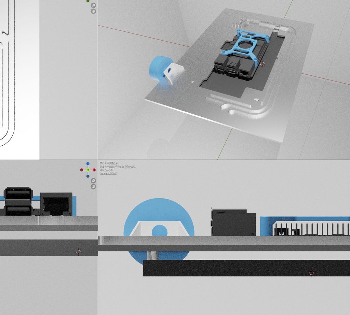Click the dark blue negative Z gizmo ball
The width and height of the screenshot is (350, 315).
tap(88, 176)
